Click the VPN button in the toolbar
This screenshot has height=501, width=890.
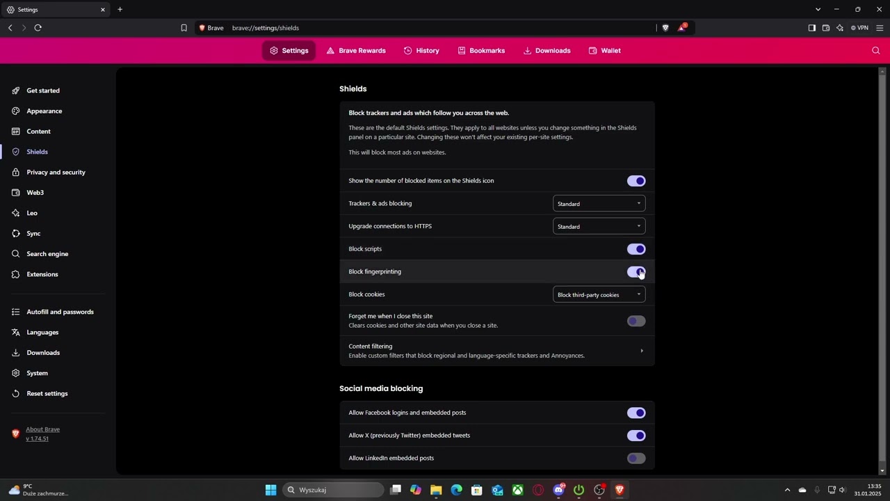(859, 28)
